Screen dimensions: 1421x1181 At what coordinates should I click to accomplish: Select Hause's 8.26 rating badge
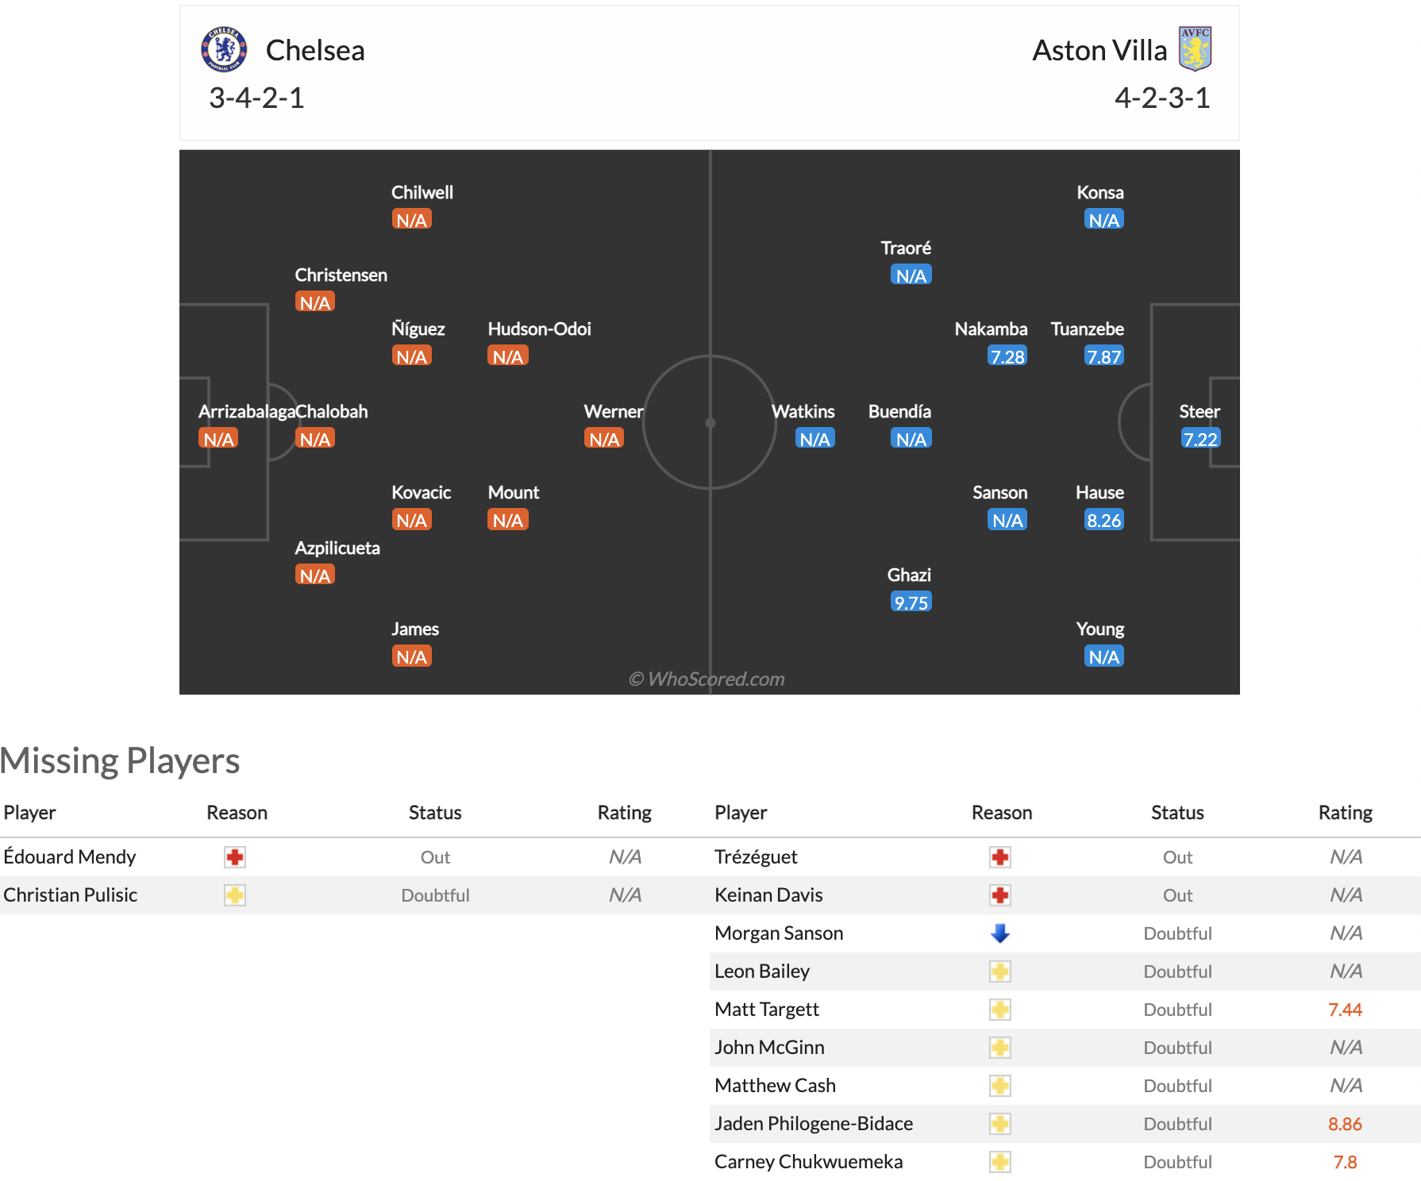[1103, 520]
